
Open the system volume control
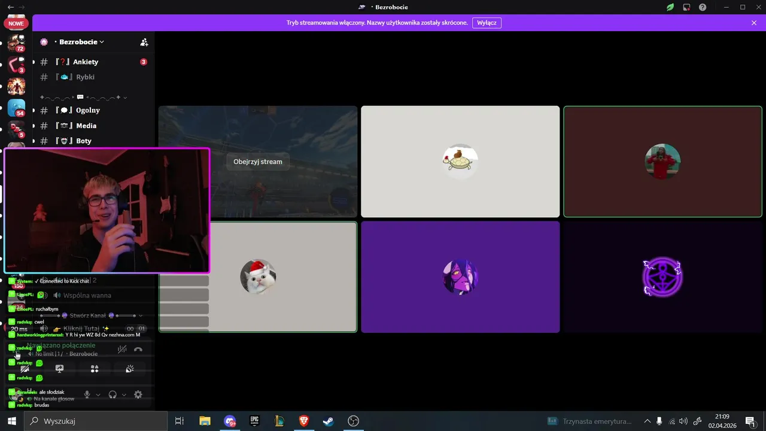pyautogui.click(x=683, y=421)
